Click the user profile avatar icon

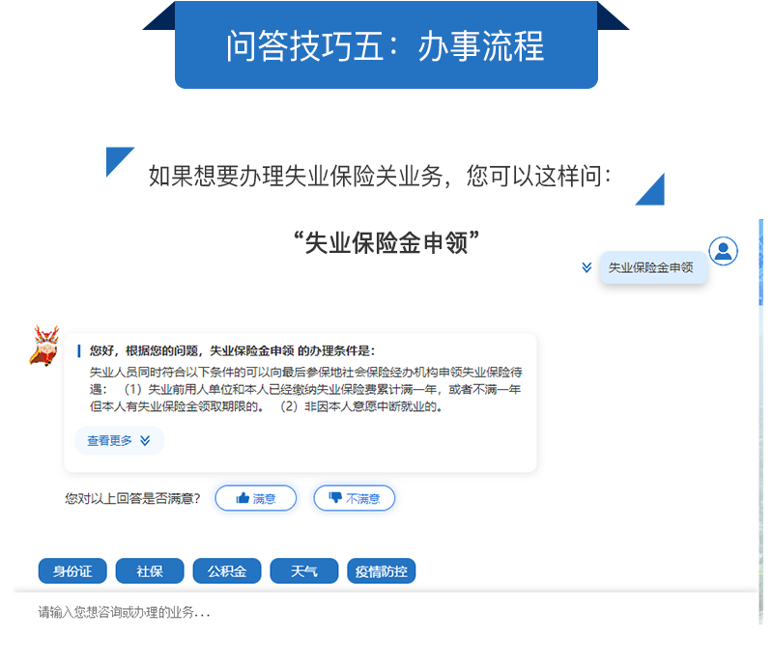tap(723, 251)
